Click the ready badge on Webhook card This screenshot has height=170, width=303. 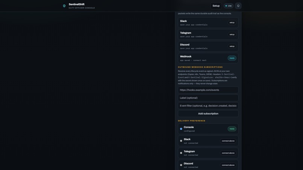coord(232,58)
